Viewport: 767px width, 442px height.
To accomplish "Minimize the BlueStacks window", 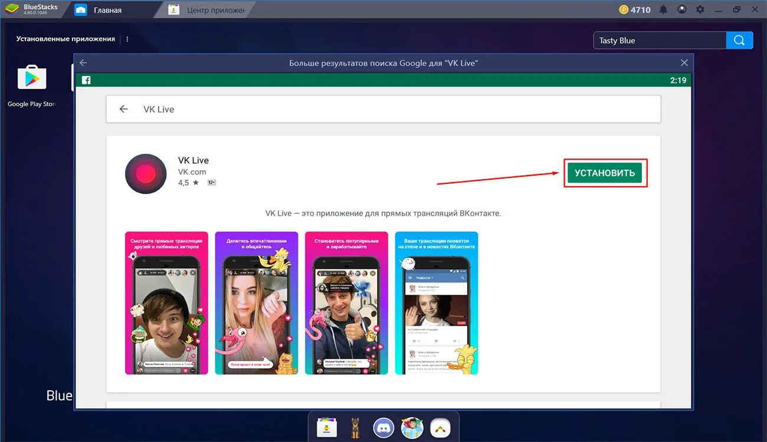I will pyautogui.click(x=719, y=9).
